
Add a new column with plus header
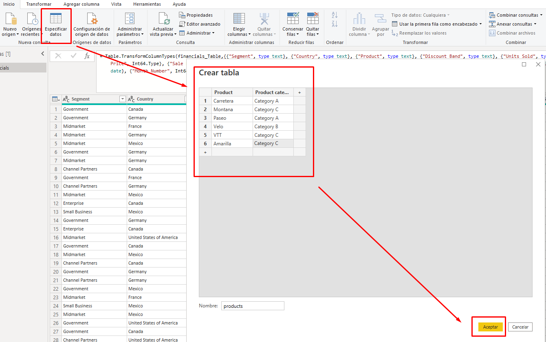(299, 92)
